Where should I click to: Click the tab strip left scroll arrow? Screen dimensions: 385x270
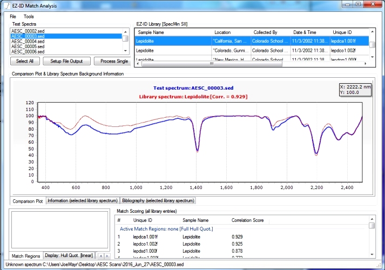click(100, 255)
